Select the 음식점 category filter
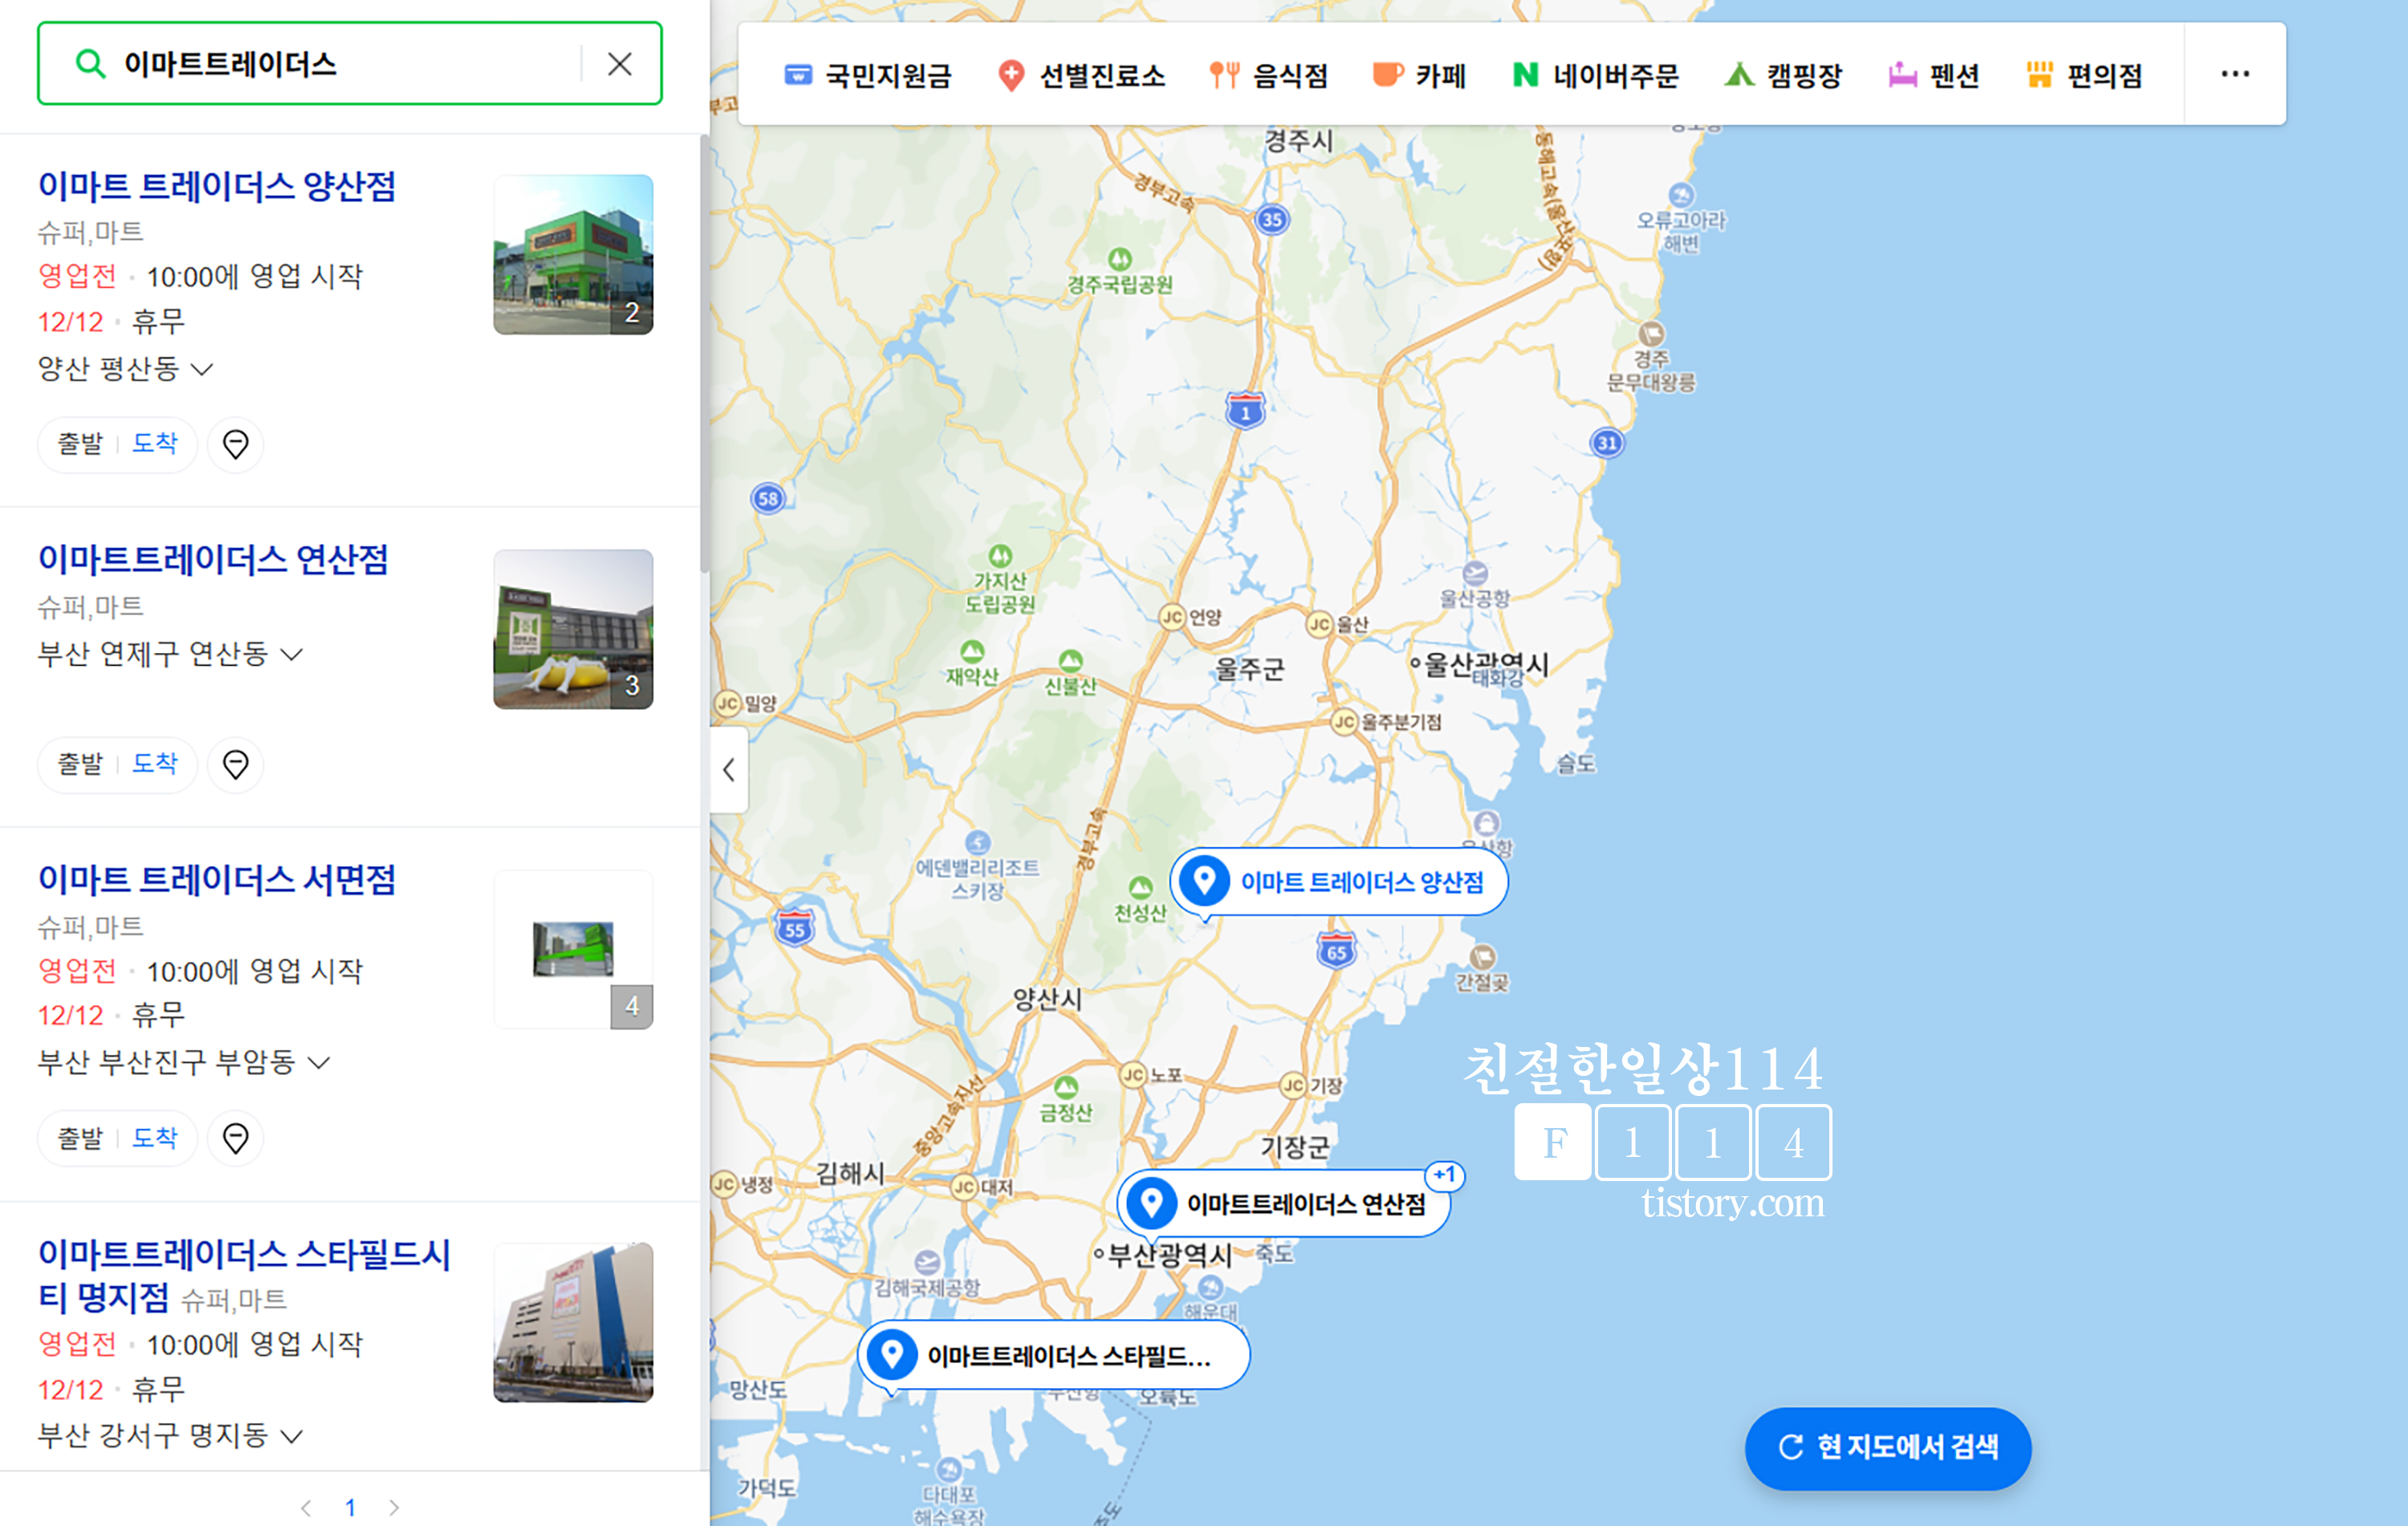 pos(1268,75)
